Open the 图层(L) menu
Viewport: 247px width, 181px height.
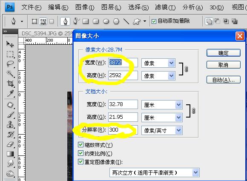(x=111, y=7)
